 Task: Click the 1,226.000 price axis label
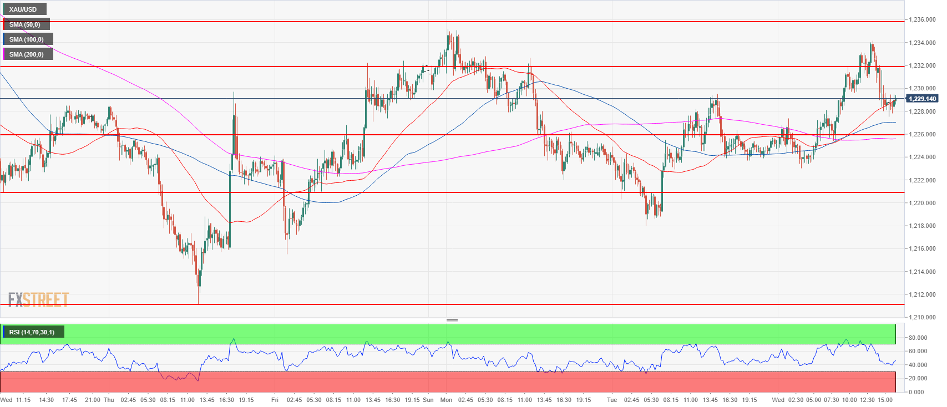(x=922, y=134)
